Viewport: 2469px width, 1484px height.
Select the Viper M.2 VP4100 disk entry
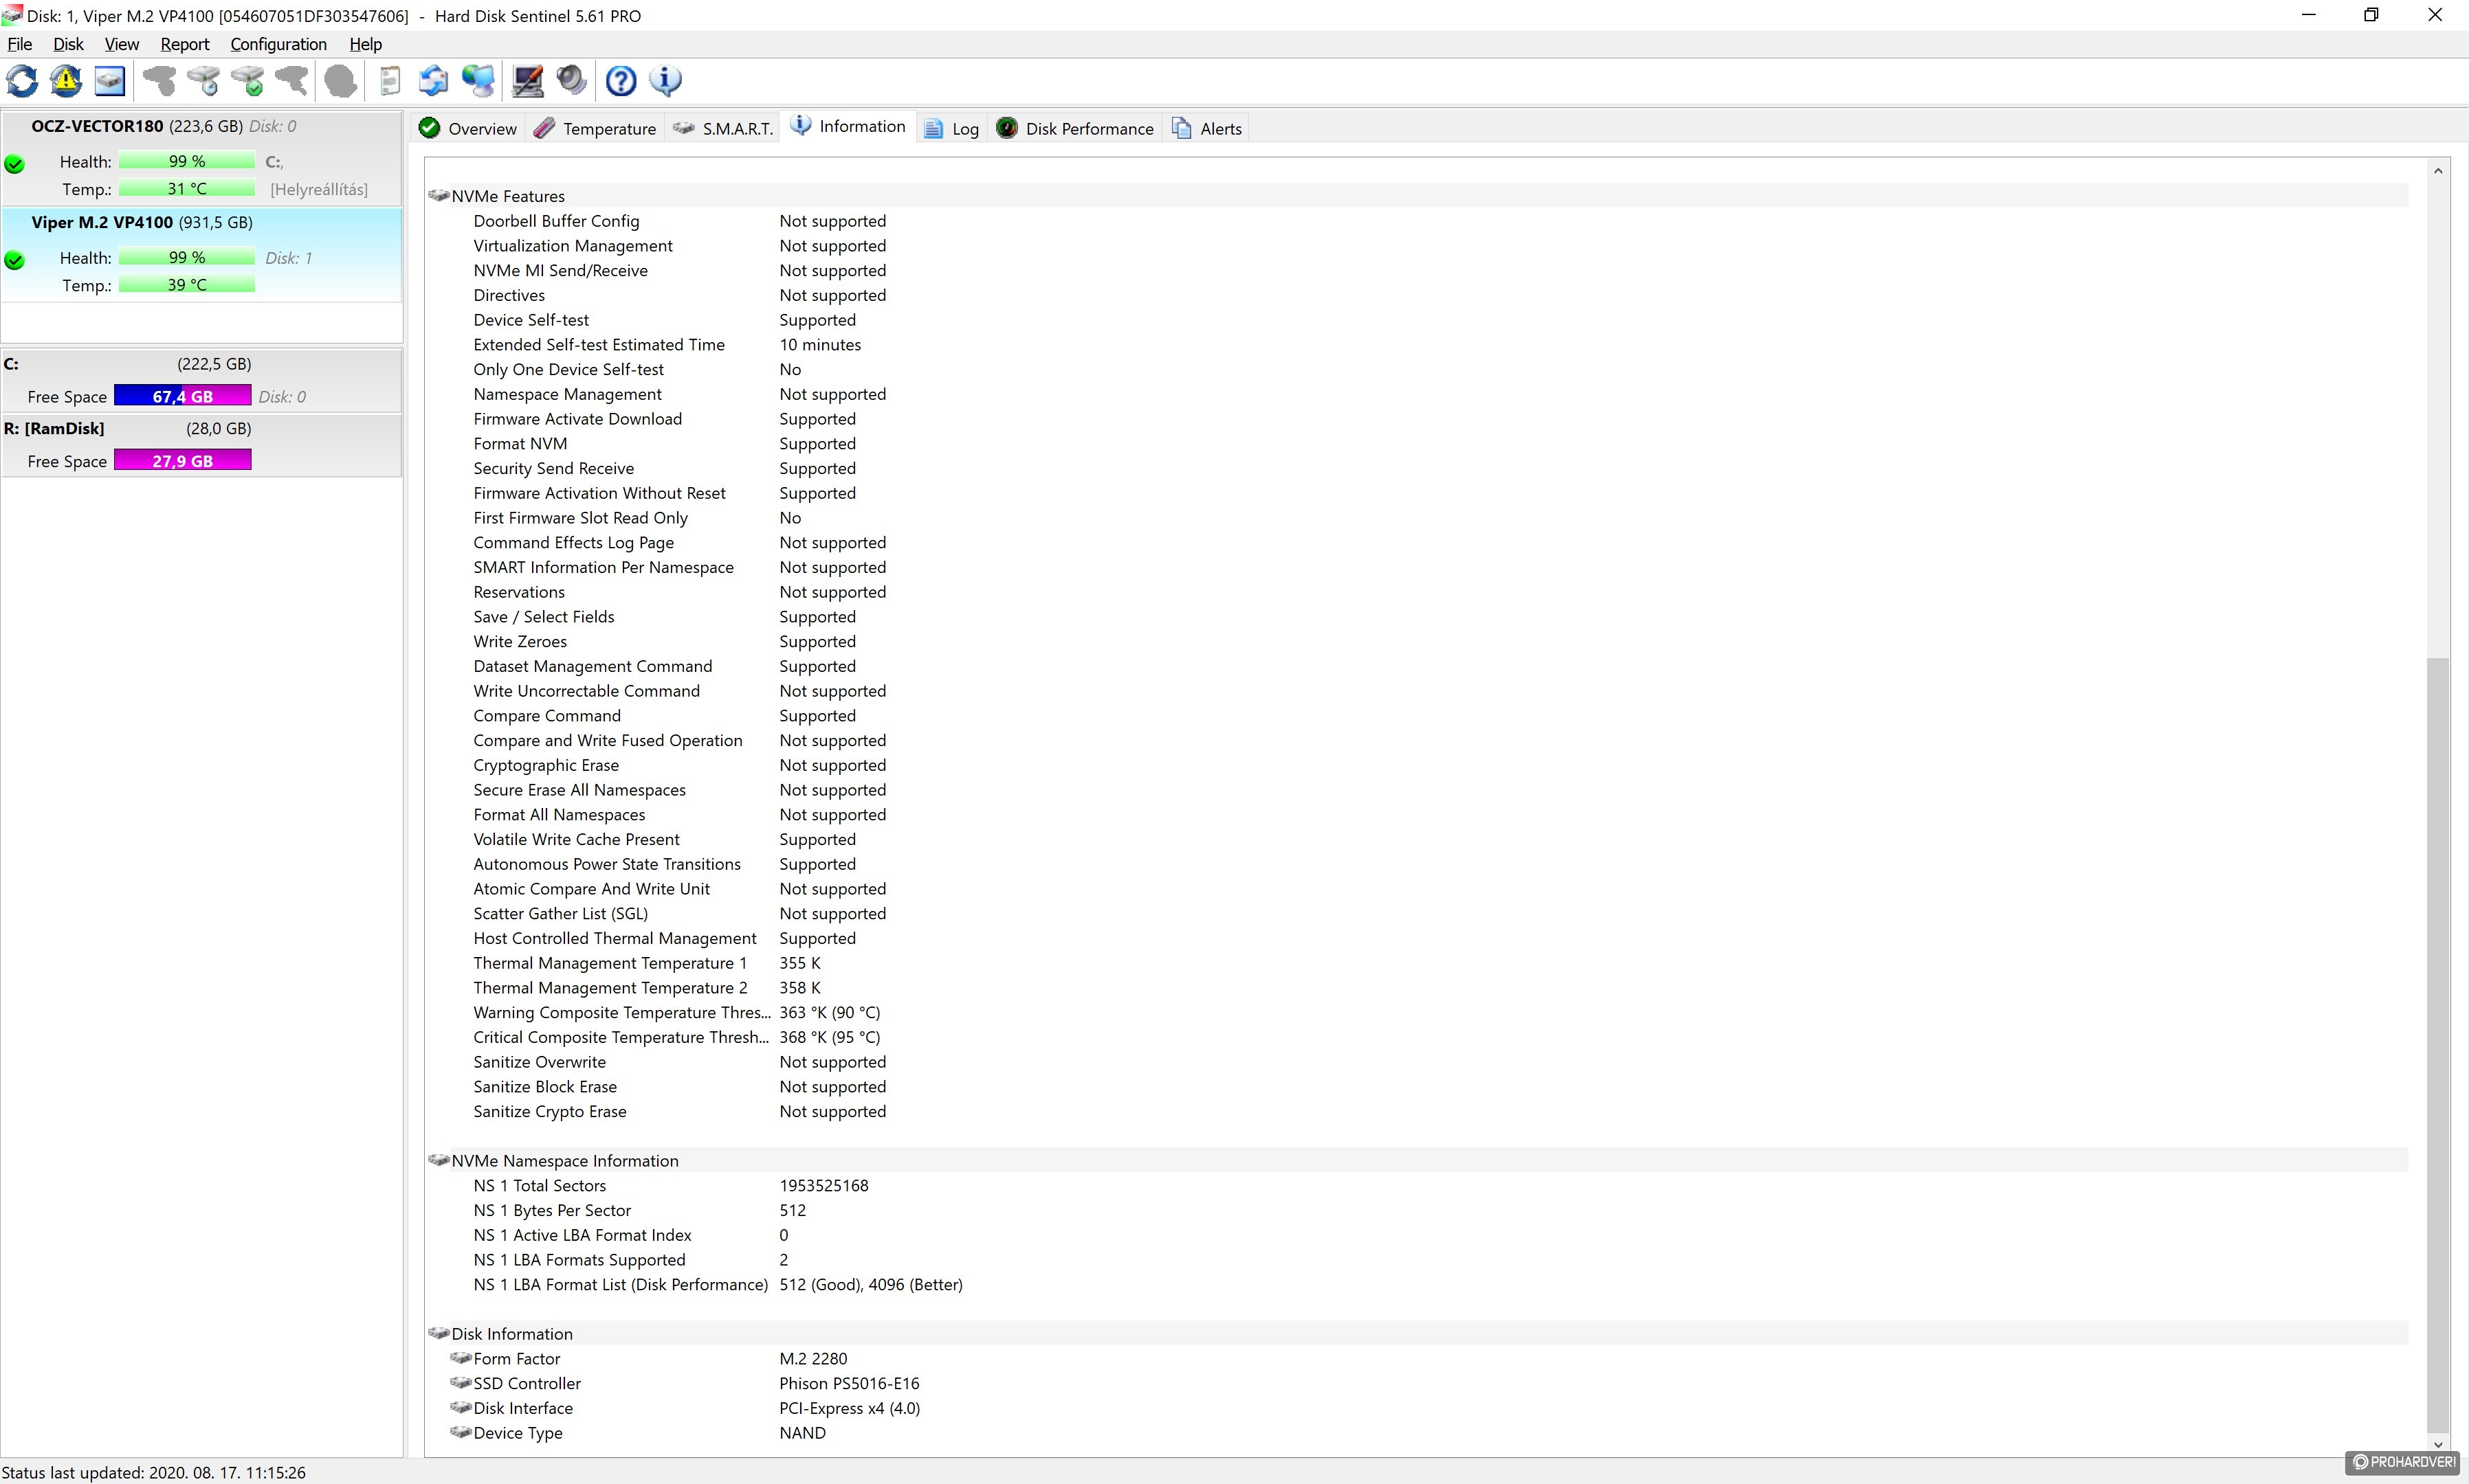pyautogui.click(x=201, y=254)
